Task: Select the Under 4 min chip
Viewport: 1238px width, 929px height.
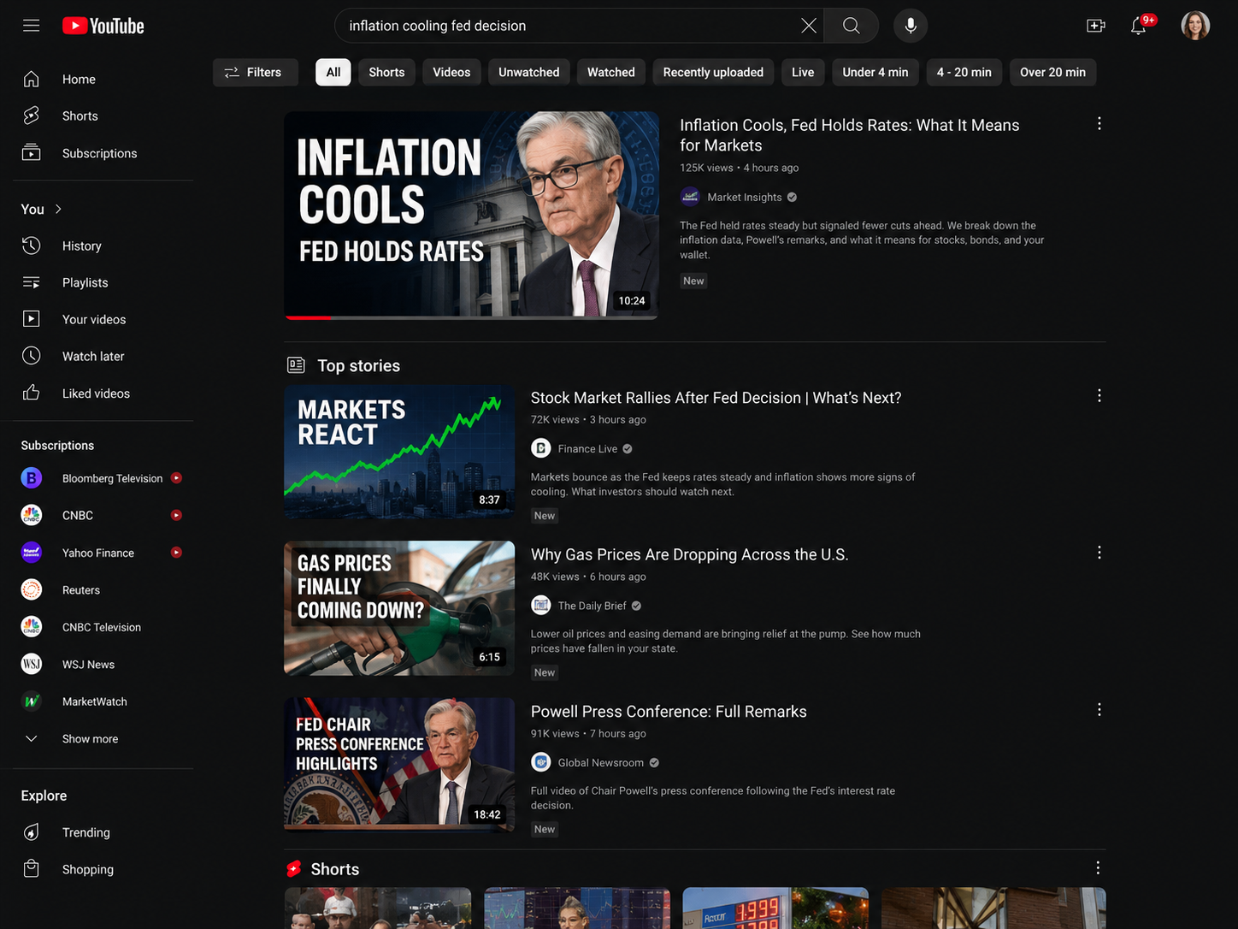Action: pos(875,72)
